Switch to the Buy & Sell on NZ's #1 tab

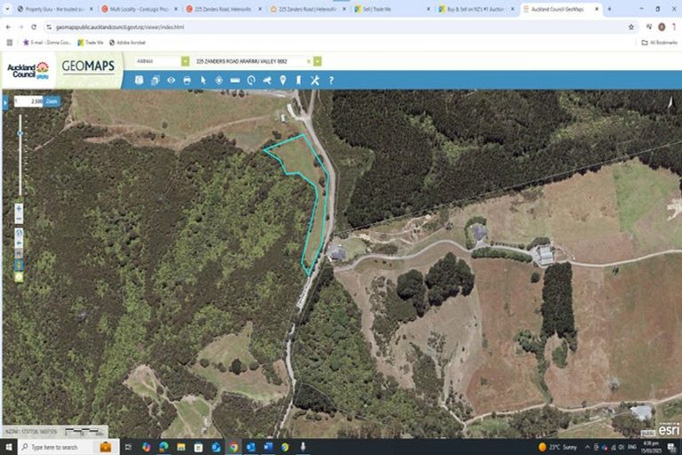point(477,9)
